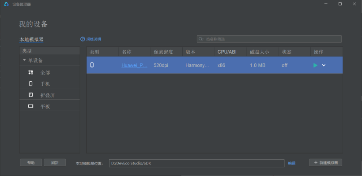Click the DevEco Studio logo icon
The height and width of the screenshot is (176, 362).
pos(6,4)
